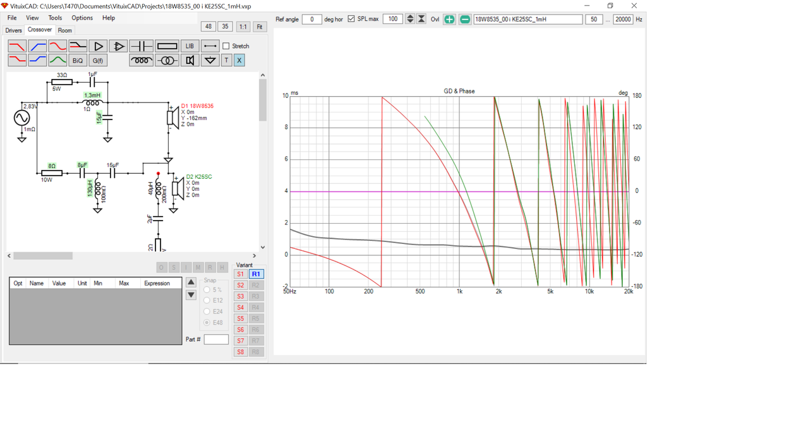
Task: Select the resistor component icon
Action: click(167, 46)
